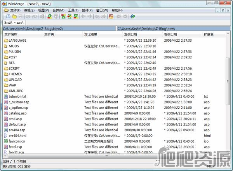This screenshot has height=171, width=233.
Task: Click the New document toolbar icon
Action: [8, 16]
